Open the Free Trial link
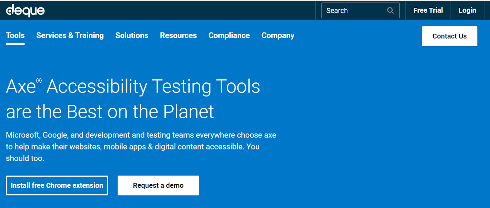The height and width of the screenshot is (208, 490). (428, 10)
